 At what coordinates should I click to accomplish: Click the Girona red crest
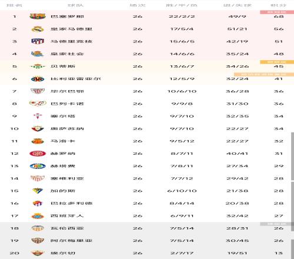coord(38,154)
